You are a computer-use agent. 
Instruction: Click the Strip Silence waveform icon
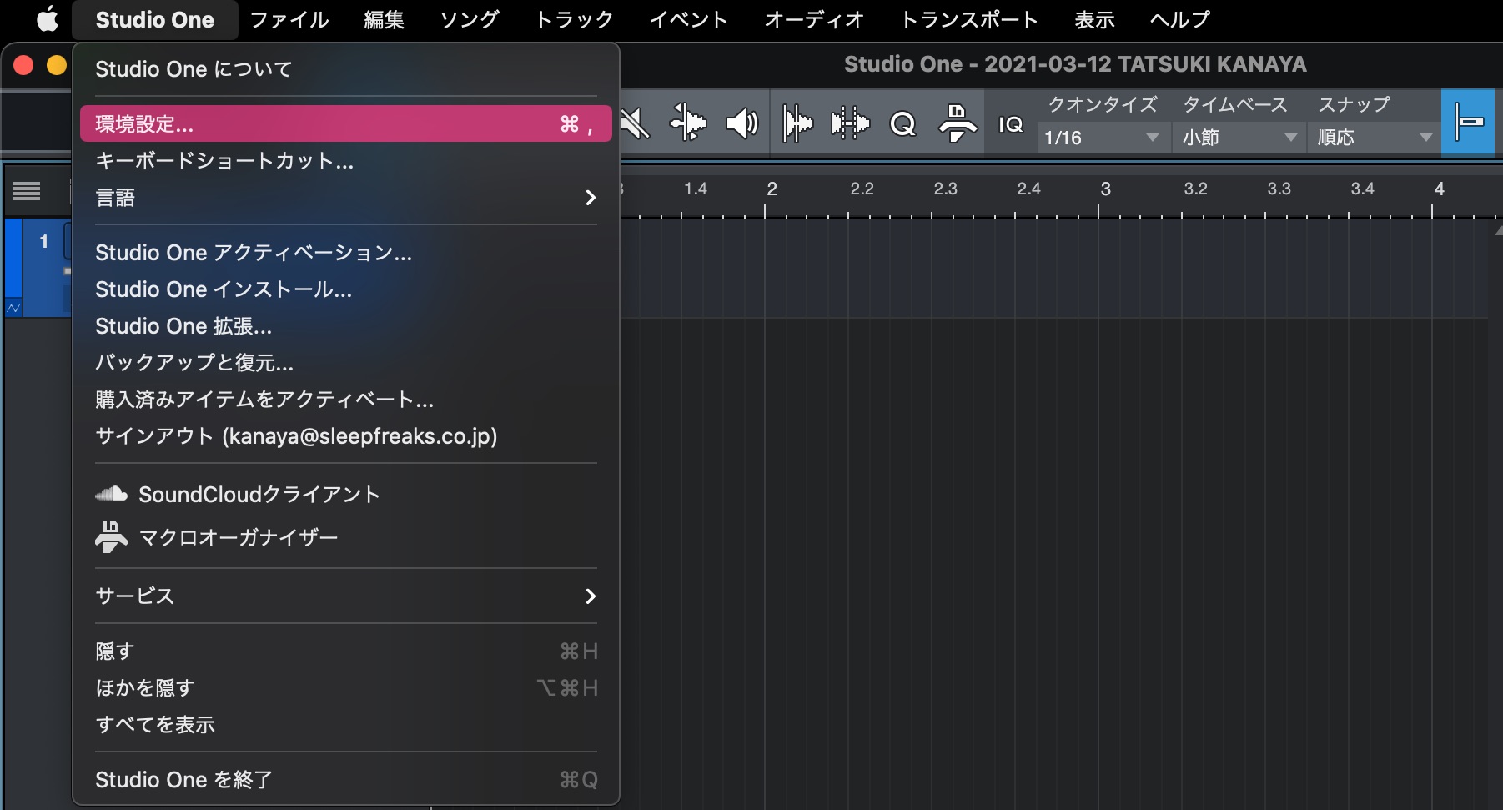797,124
